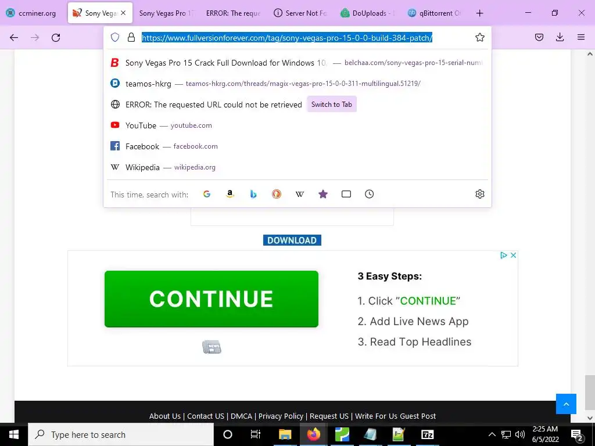
Task: Open Write For Us Guest Post link
Action: point(395,416)
